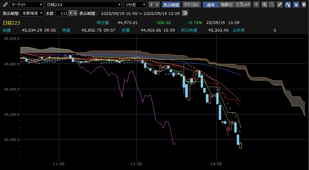Click the 11:30 time axis label
The width and height of the screenshot is (309, 170).
(136, 164)
